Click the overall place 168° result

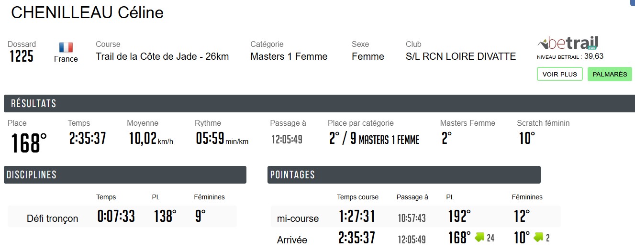pos(29,143)
